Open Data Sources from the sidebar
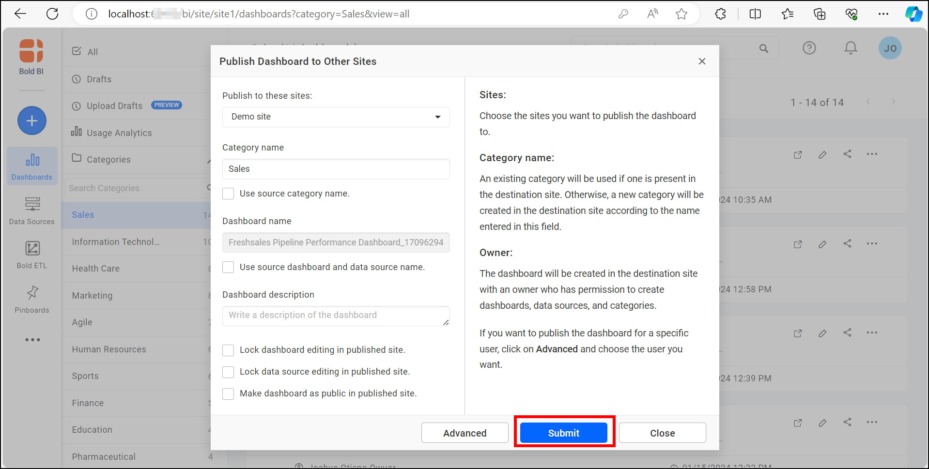929x469 pixels. click(32, 210)
